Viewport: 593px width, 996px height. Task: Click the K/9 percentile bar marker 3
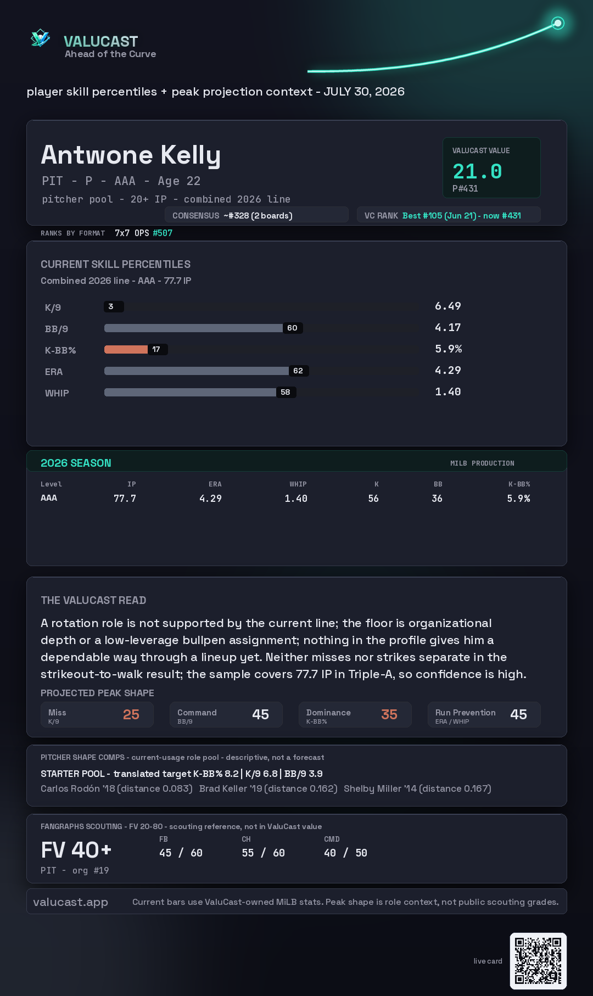114,306
